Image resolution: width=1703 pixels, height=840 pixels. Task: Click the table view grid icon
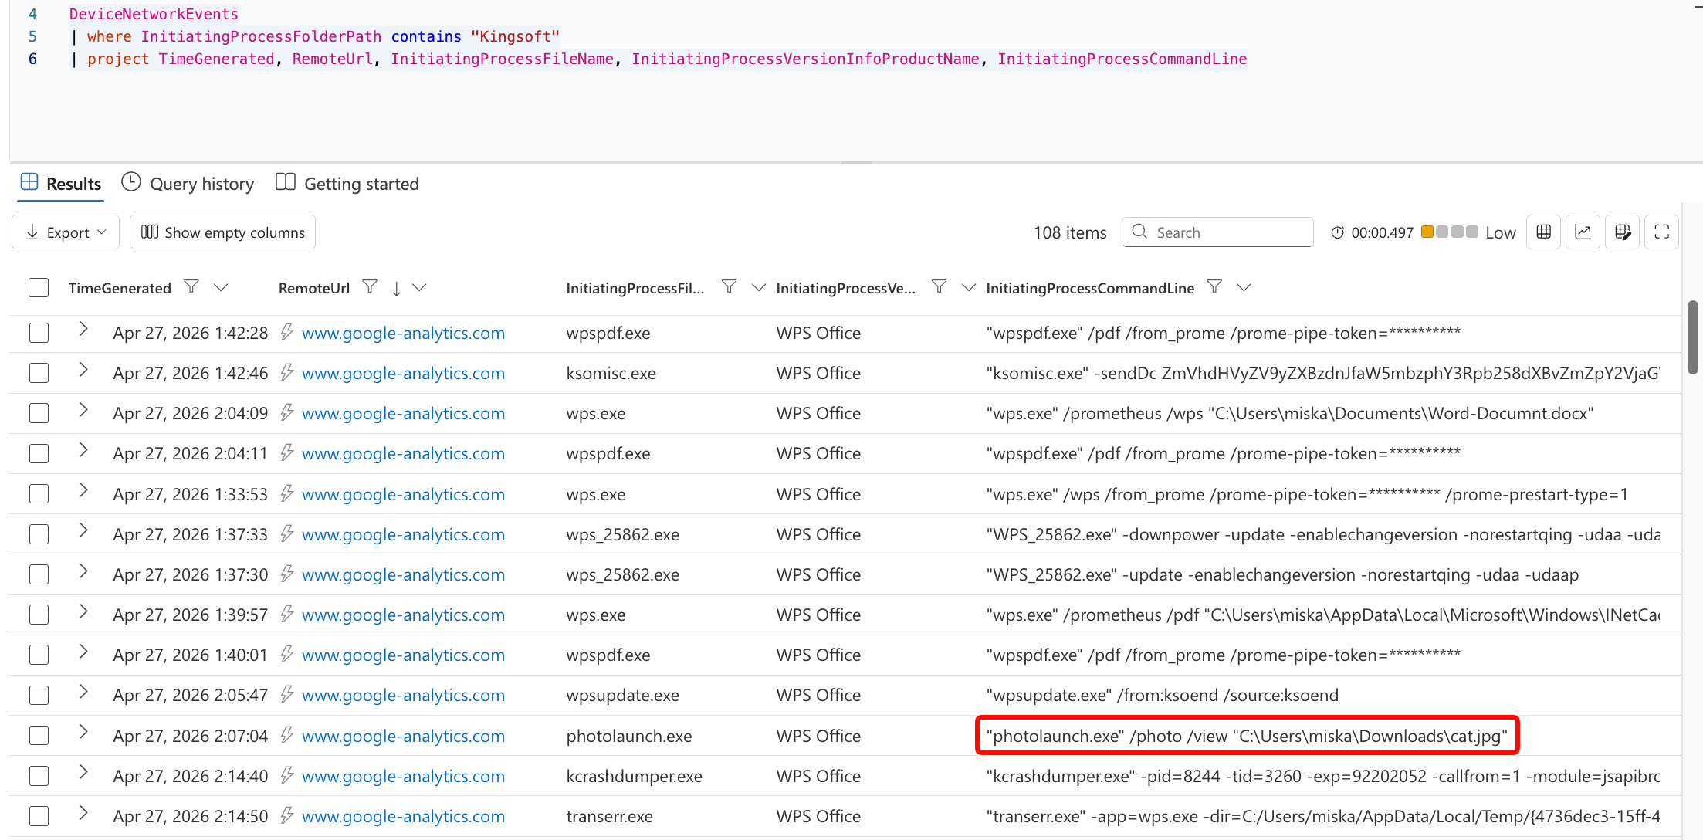pos(1544,232)
